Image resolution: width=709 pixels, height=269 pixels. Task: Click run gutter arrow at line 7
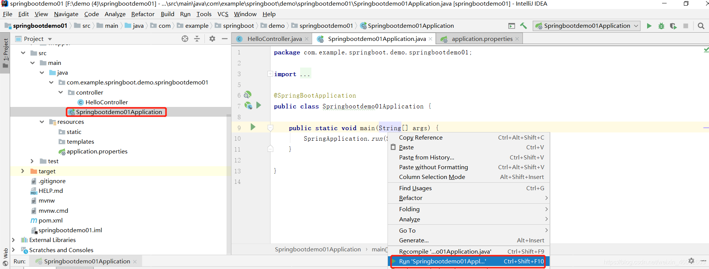pos(258,105)
